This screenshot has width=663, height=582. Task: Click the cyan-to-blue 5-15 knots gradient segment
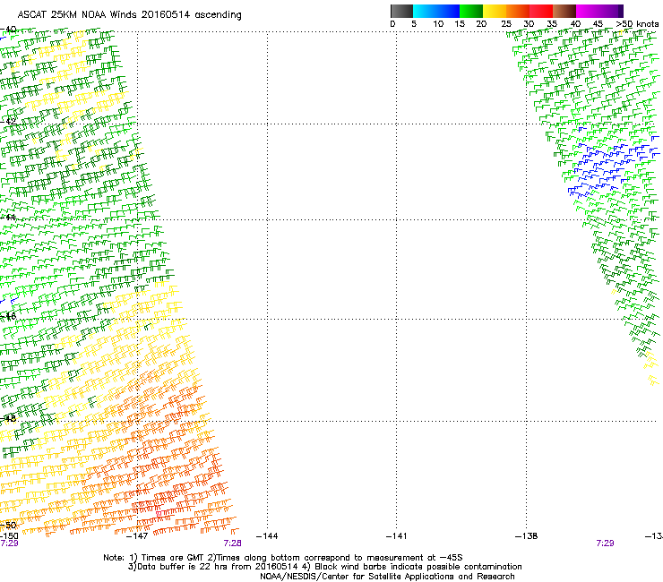pyautogui.click(x=436, y=11)
